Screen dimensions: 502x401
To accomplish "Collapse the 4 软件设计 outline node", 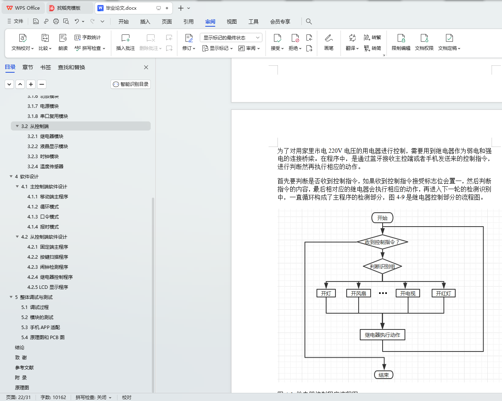I will [11, 176].
